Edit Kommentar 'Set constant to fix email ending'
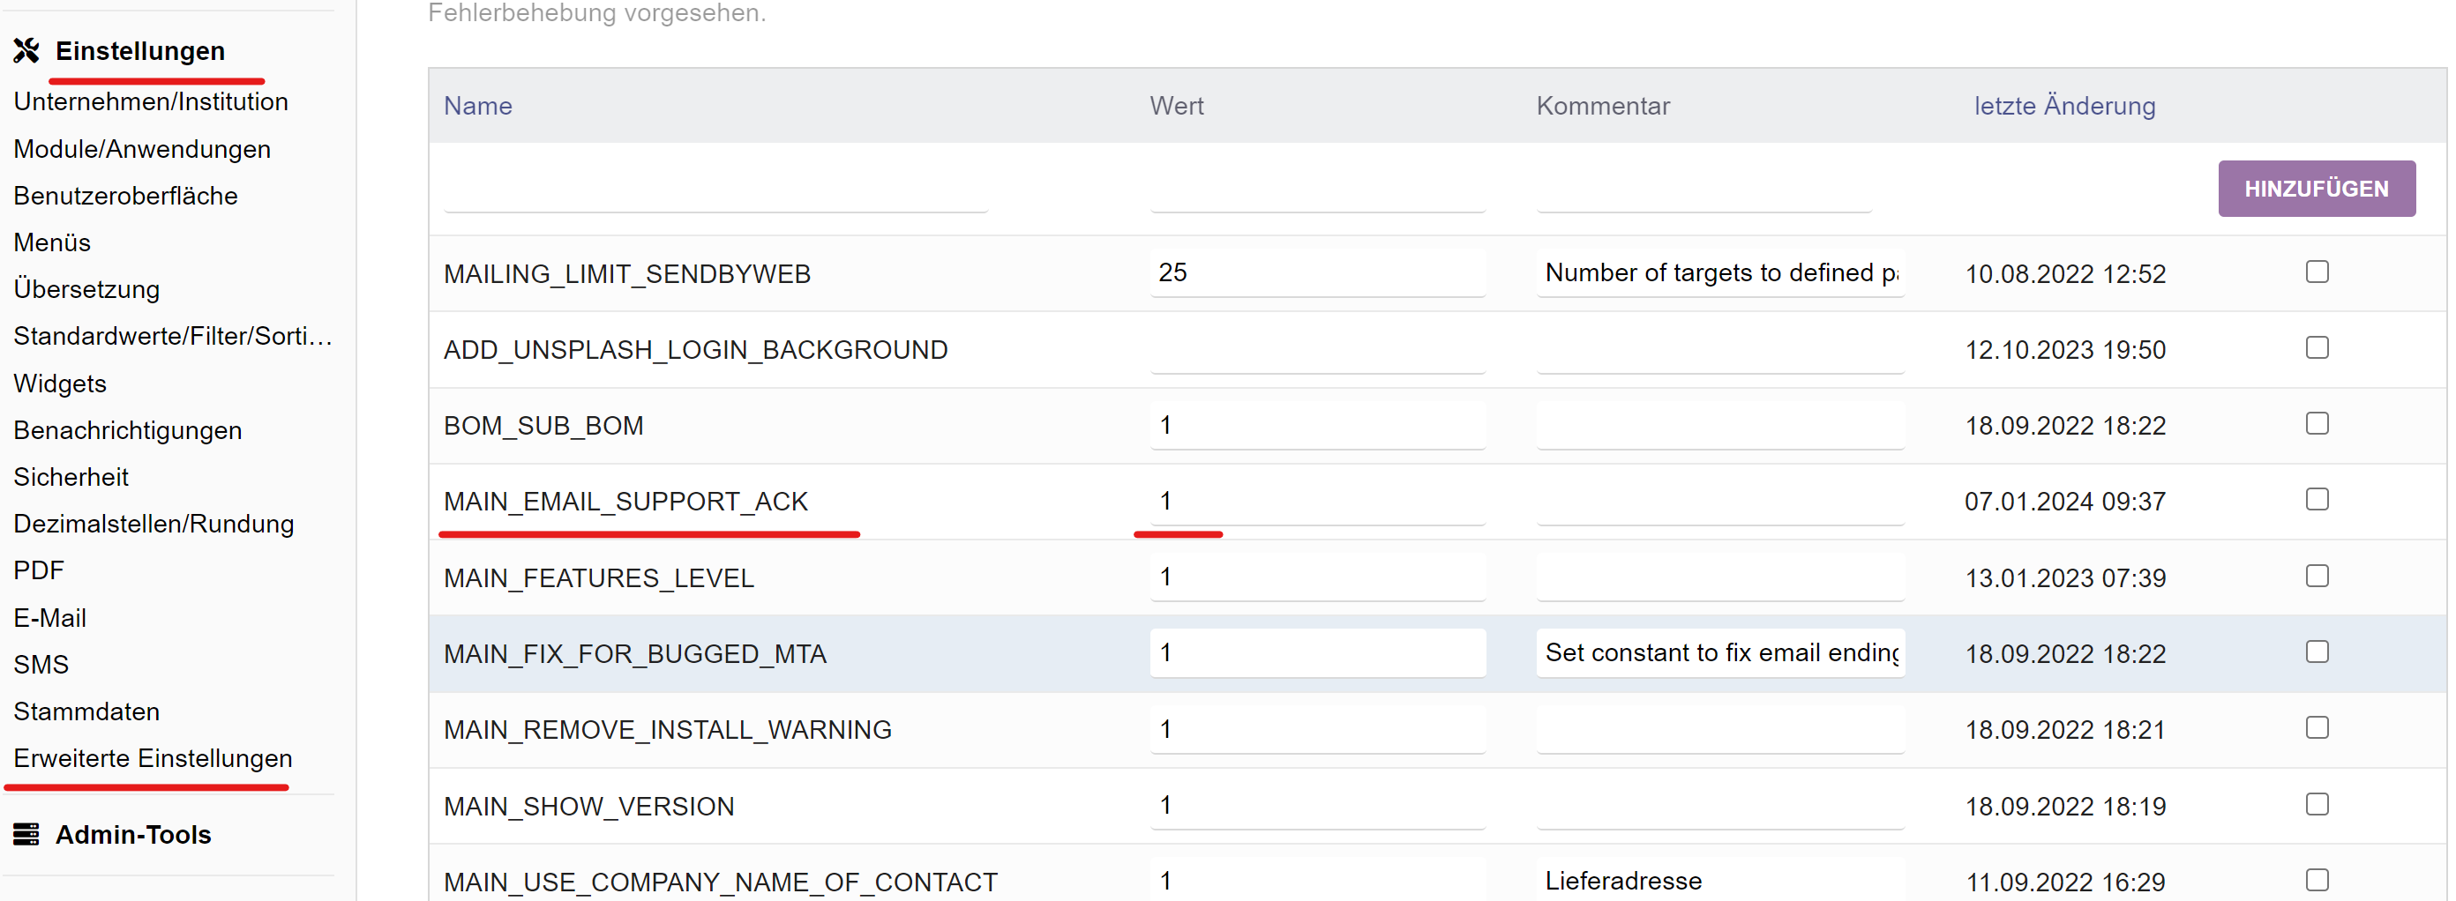The height and width of the screenshot is (901, 2456). click(x=1720, y=653)
